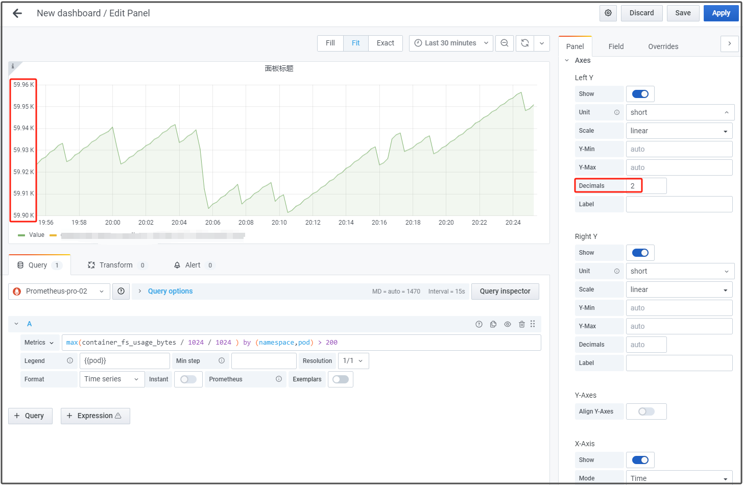Open the Last 30 minutes time picker
This screenshot has height=485, width=743.
click(451, 43)
